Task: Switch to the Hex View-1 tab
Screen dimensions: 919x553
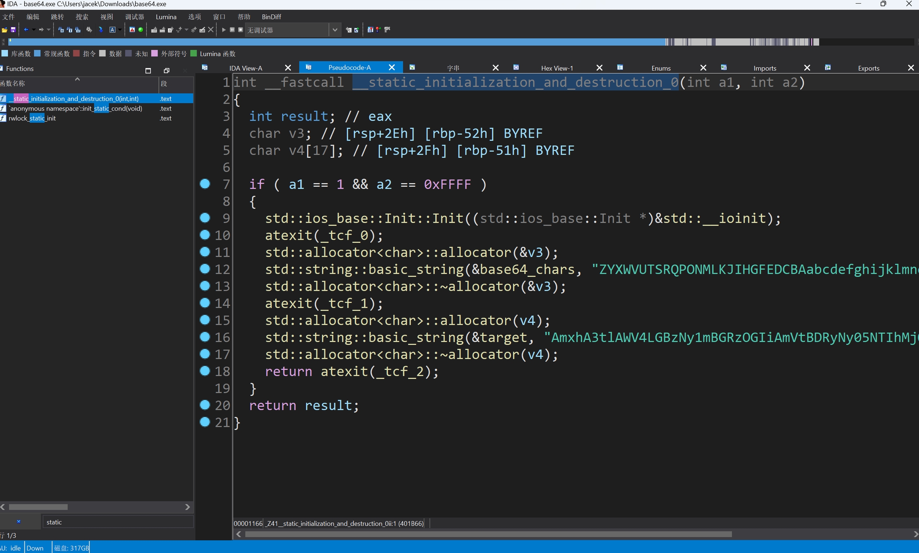Action: 556,68
